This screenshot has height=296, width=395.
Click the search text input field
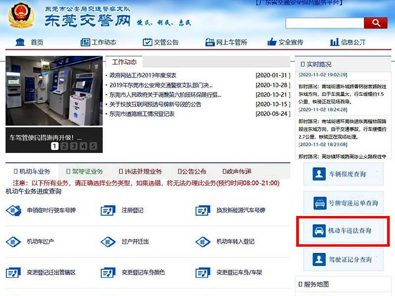(324, 23)
